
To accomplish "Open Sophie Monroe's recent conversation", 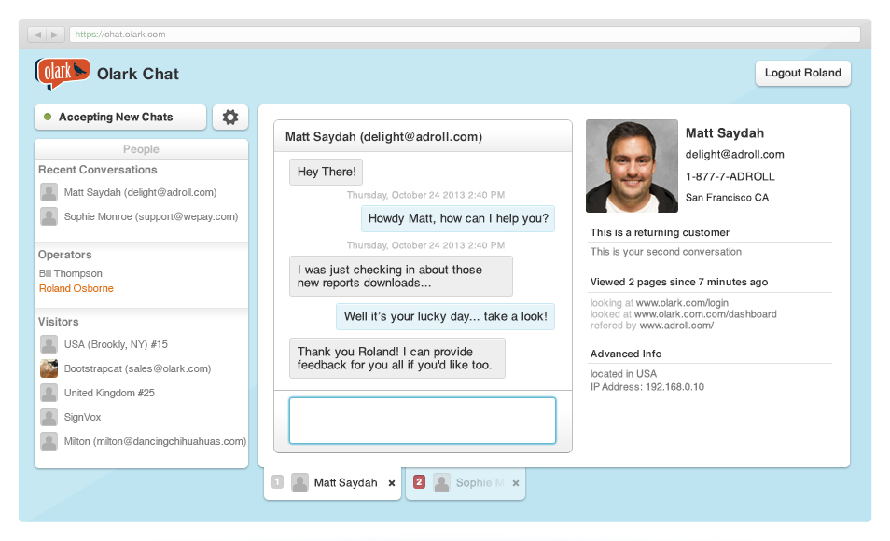I will click(x=150, y=216).
